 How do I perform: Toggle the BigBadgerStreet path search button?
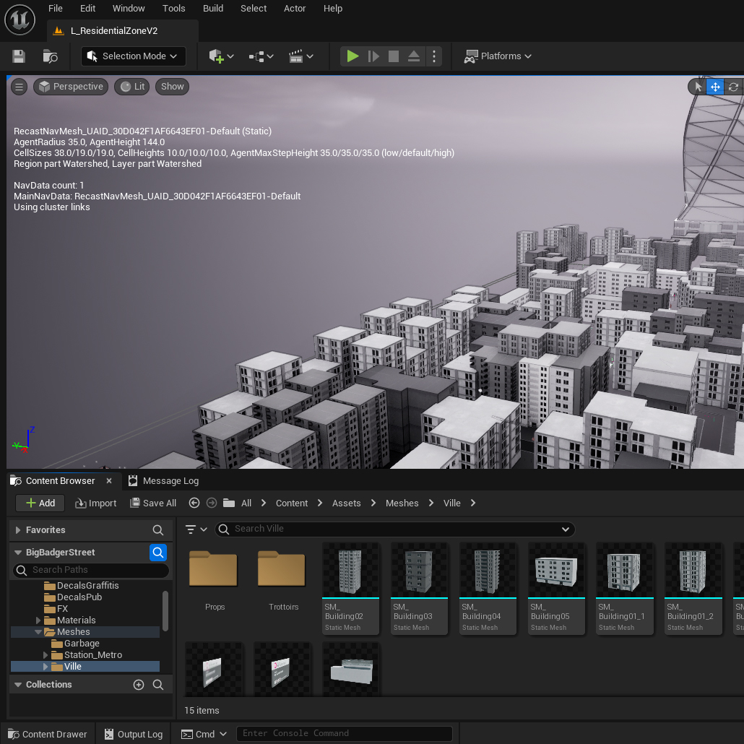coord(158,553)
